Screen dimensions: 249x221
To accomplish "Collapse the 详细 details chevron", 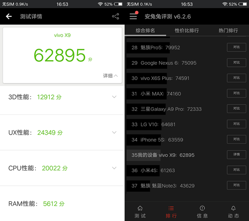I will pos(116,75).
